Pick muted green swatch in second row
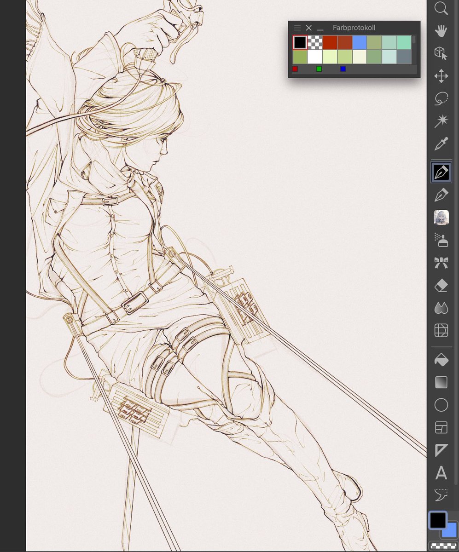Image resolution: width=459 pixels, height=552 pixels. tap(374, 57)
